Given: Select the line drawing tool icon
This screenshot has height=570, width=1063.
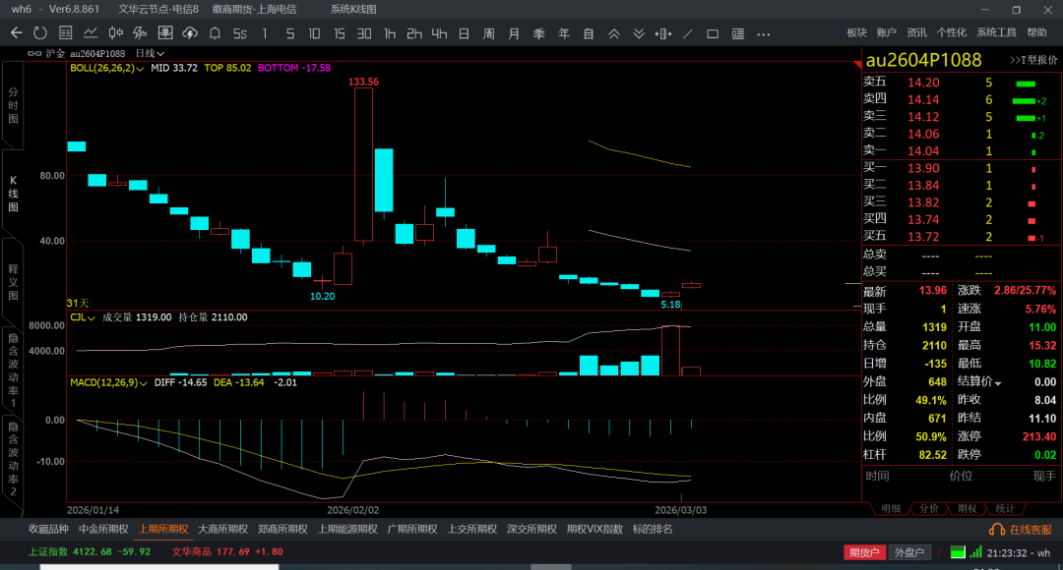Looking at the screenshot, I should coord(688,33).
